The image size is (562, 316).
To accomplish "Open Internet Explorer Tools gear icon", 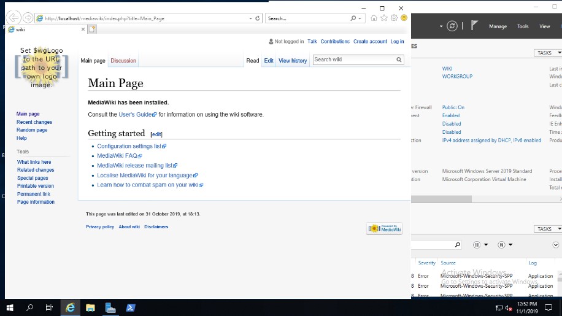I will click(394, 18).
